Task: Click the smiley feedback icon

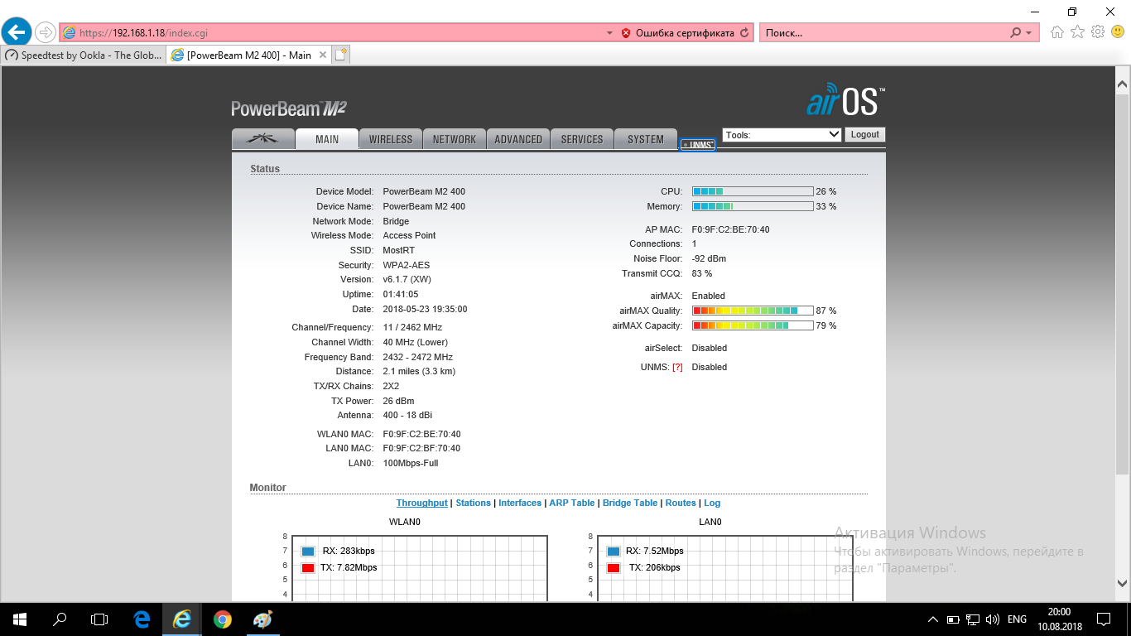Action: [x=1118, y=32]
